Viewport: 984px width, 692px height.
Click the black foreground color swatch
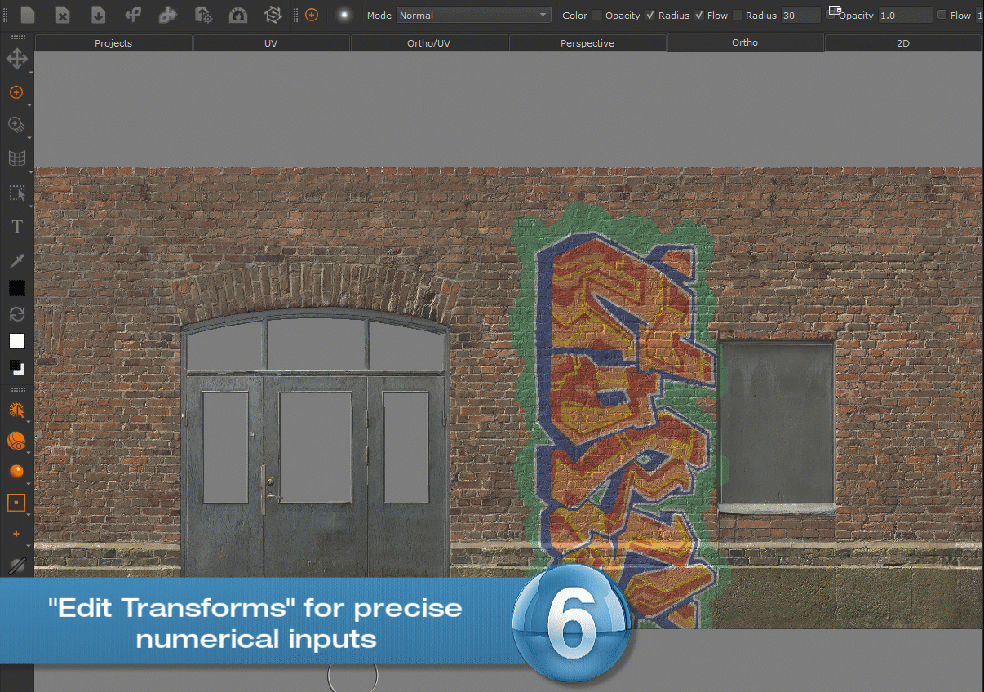(16, 288)
